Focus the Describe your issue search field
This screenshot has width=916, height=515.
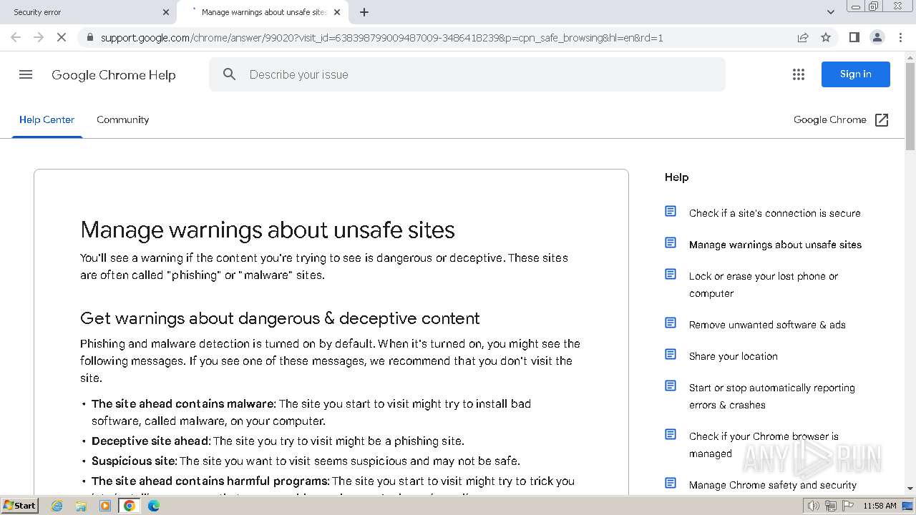(467, 74)
